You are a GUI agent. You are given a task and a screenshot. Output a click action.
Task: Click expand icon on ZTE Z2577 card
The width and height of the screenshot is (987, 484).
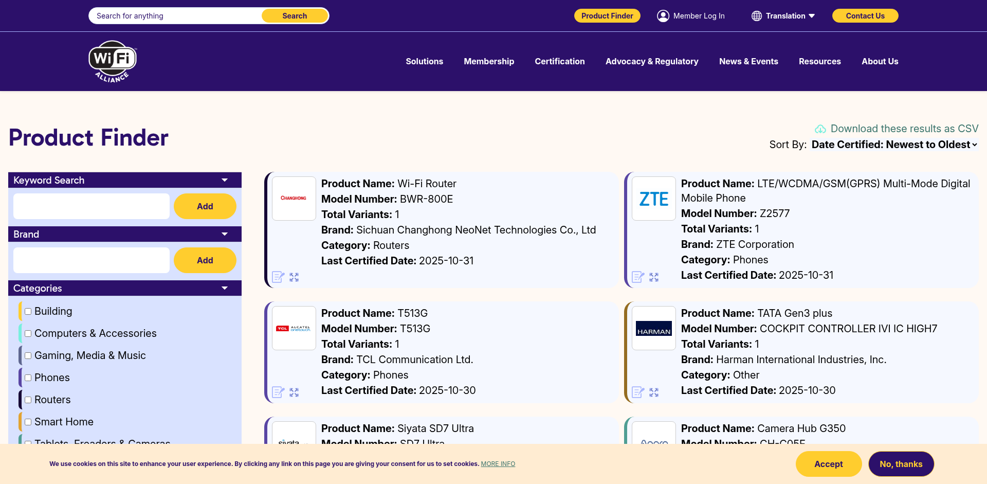point(654,277)
